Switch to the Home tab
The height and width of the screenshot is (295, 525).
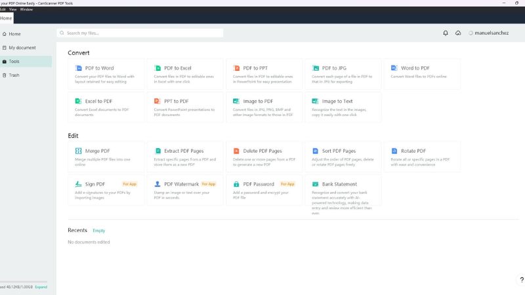pos(6,18)
